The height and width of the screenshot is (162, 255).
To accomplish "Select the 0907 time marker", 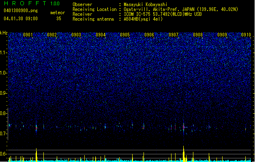I will click(174, 35).
